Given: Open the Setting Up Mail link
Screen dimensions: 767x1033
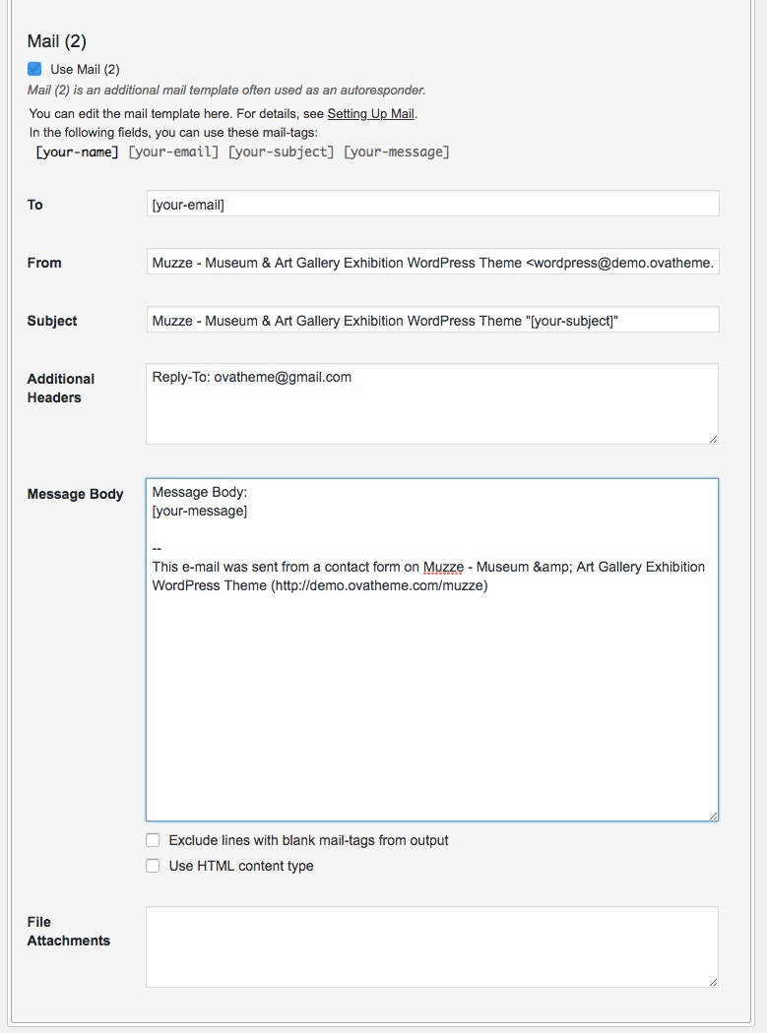Looking at the screenshot, I should tap(370, 113).
